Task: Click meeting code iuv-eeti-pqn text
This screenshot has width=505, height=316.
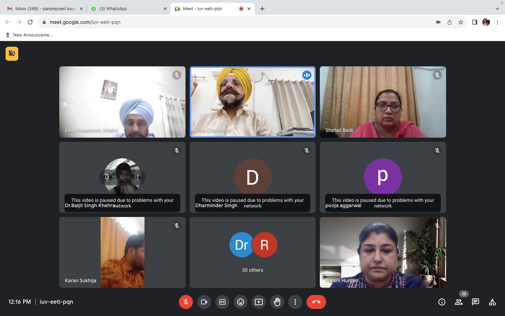Action: pos(56,302)
